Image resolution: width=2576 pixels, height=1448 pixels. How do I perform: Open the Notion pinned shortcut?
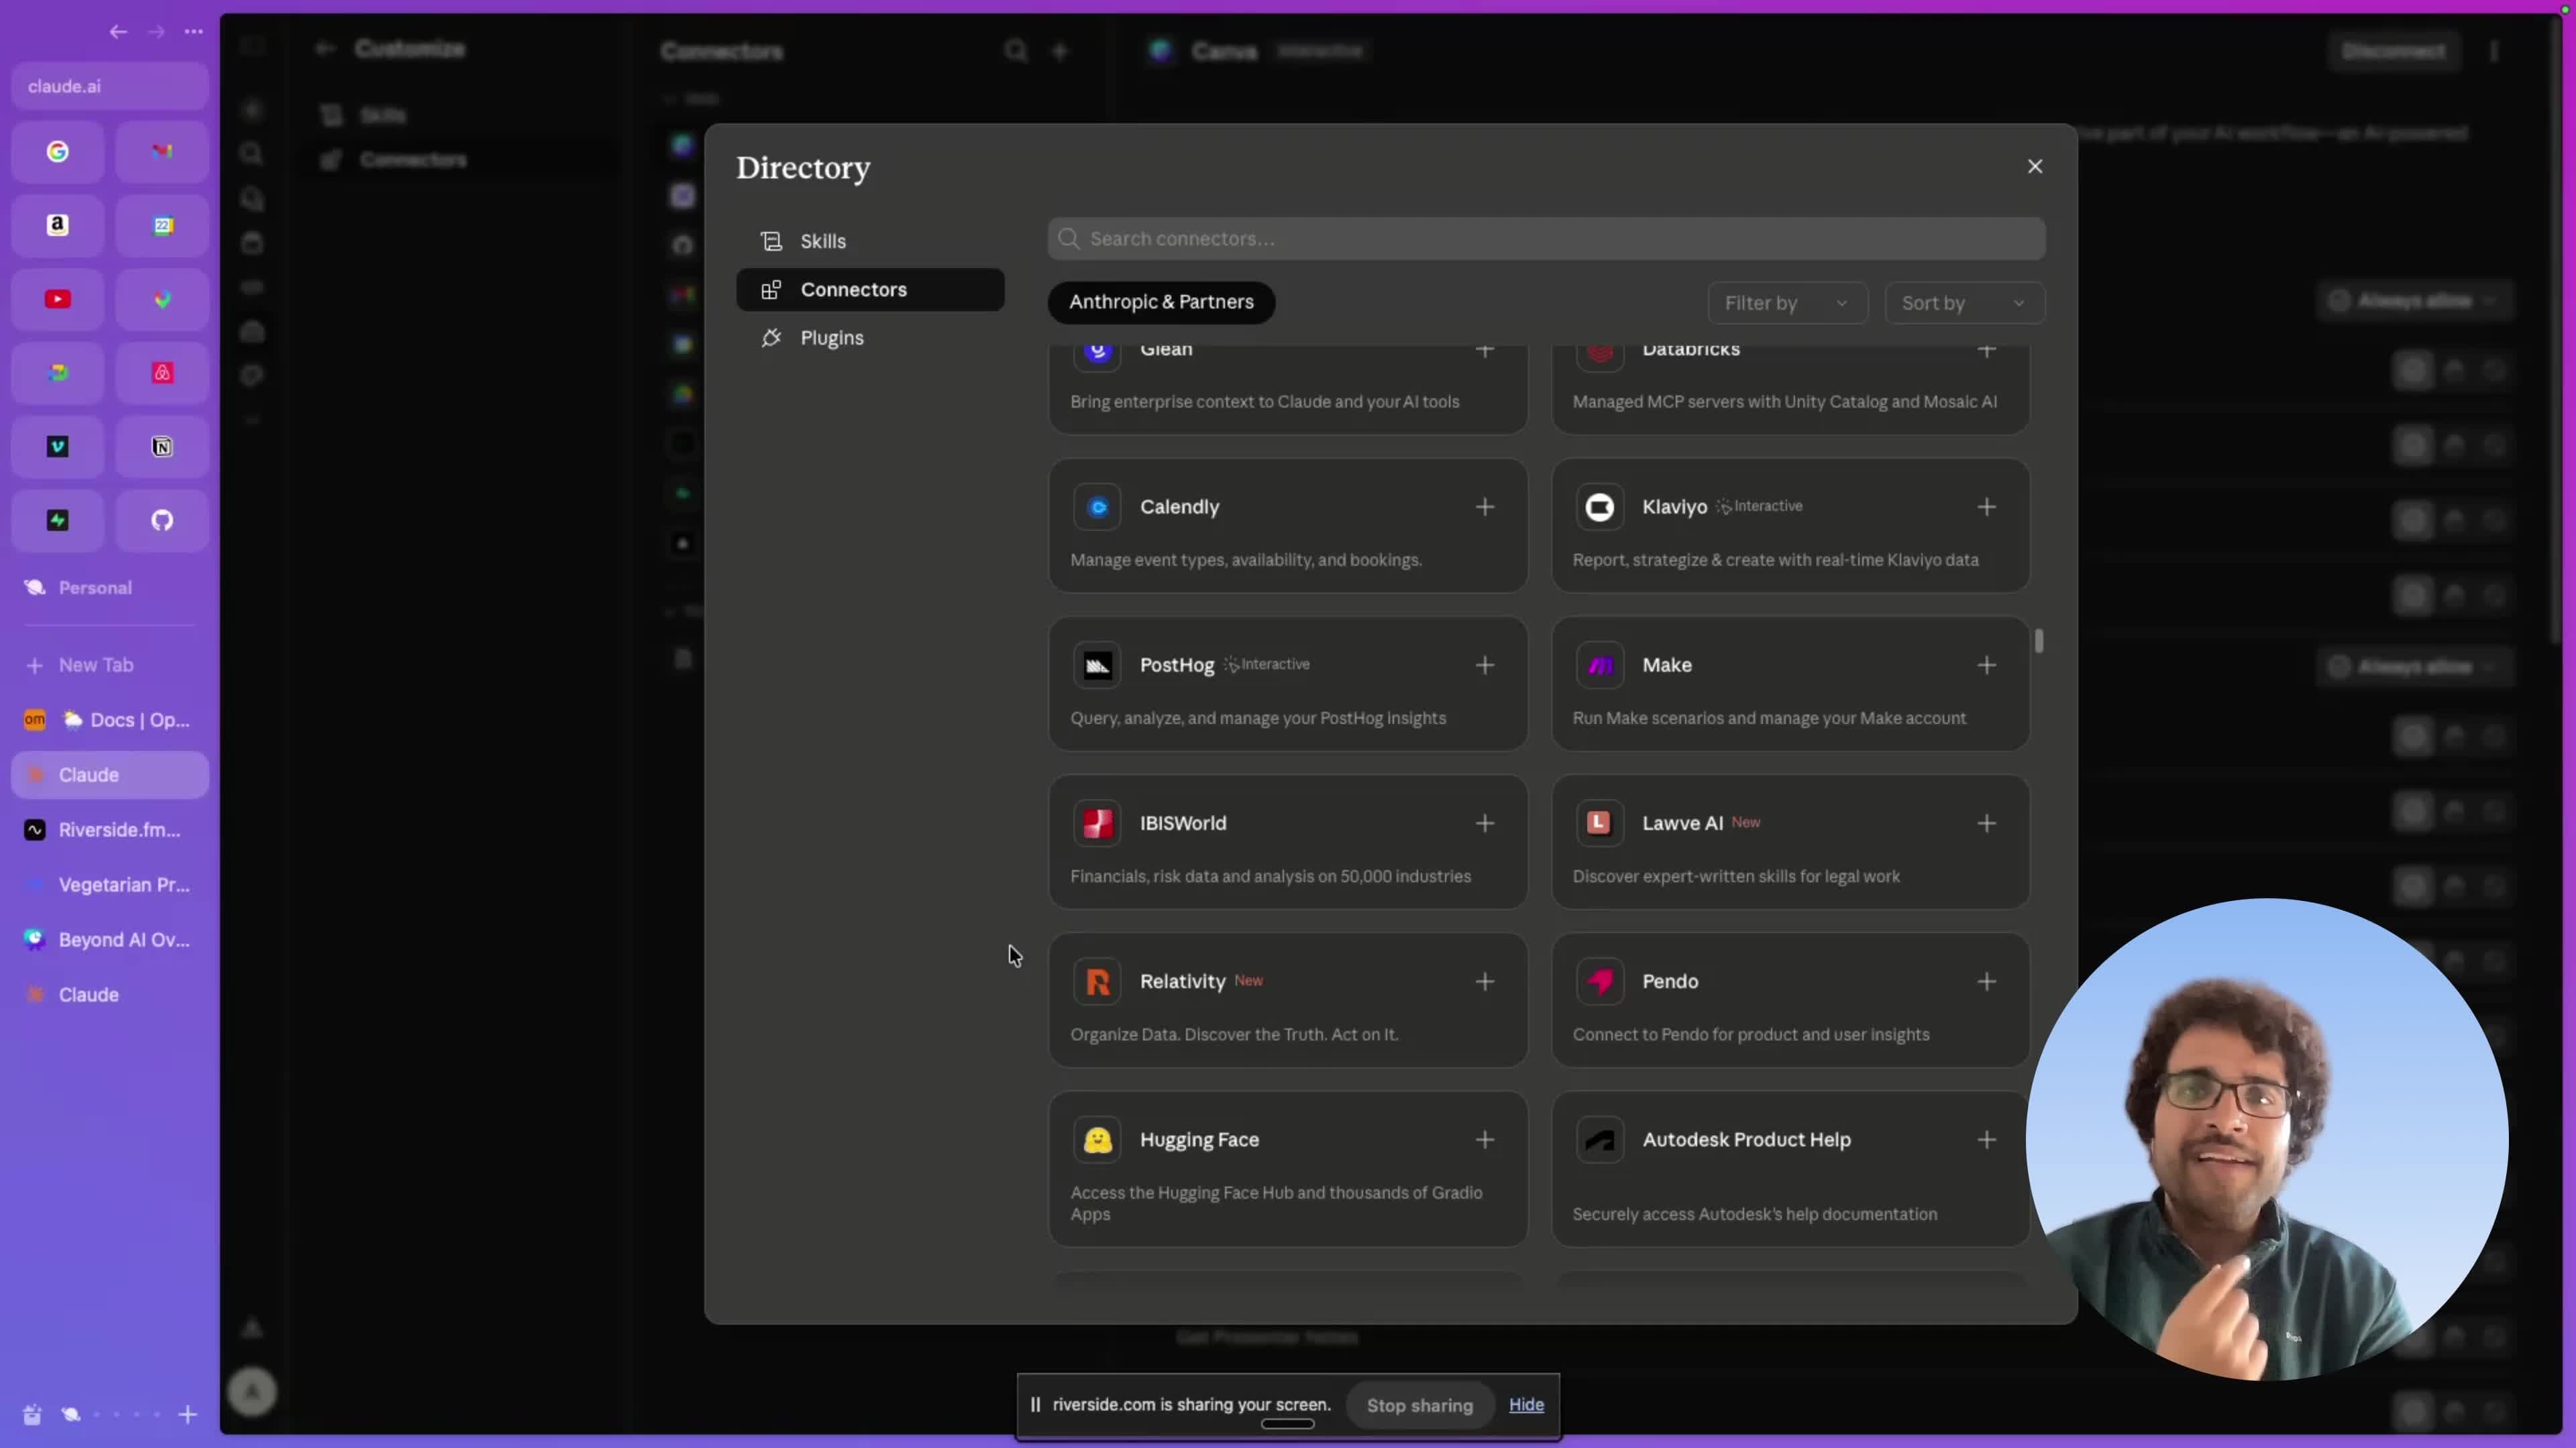(x=162, y=446)
